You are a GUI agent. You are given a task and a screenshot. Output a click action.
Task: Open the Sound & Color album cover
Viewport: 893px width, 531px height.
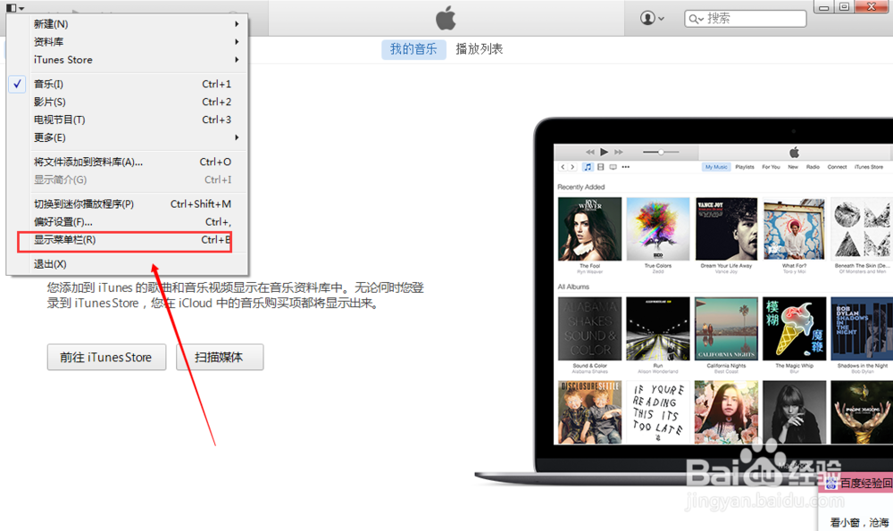(590, 328)
